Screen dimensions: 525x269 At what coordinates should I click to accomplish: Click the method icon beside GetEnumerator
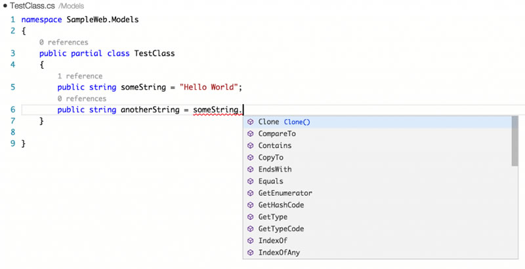click(x=250, y=193)
